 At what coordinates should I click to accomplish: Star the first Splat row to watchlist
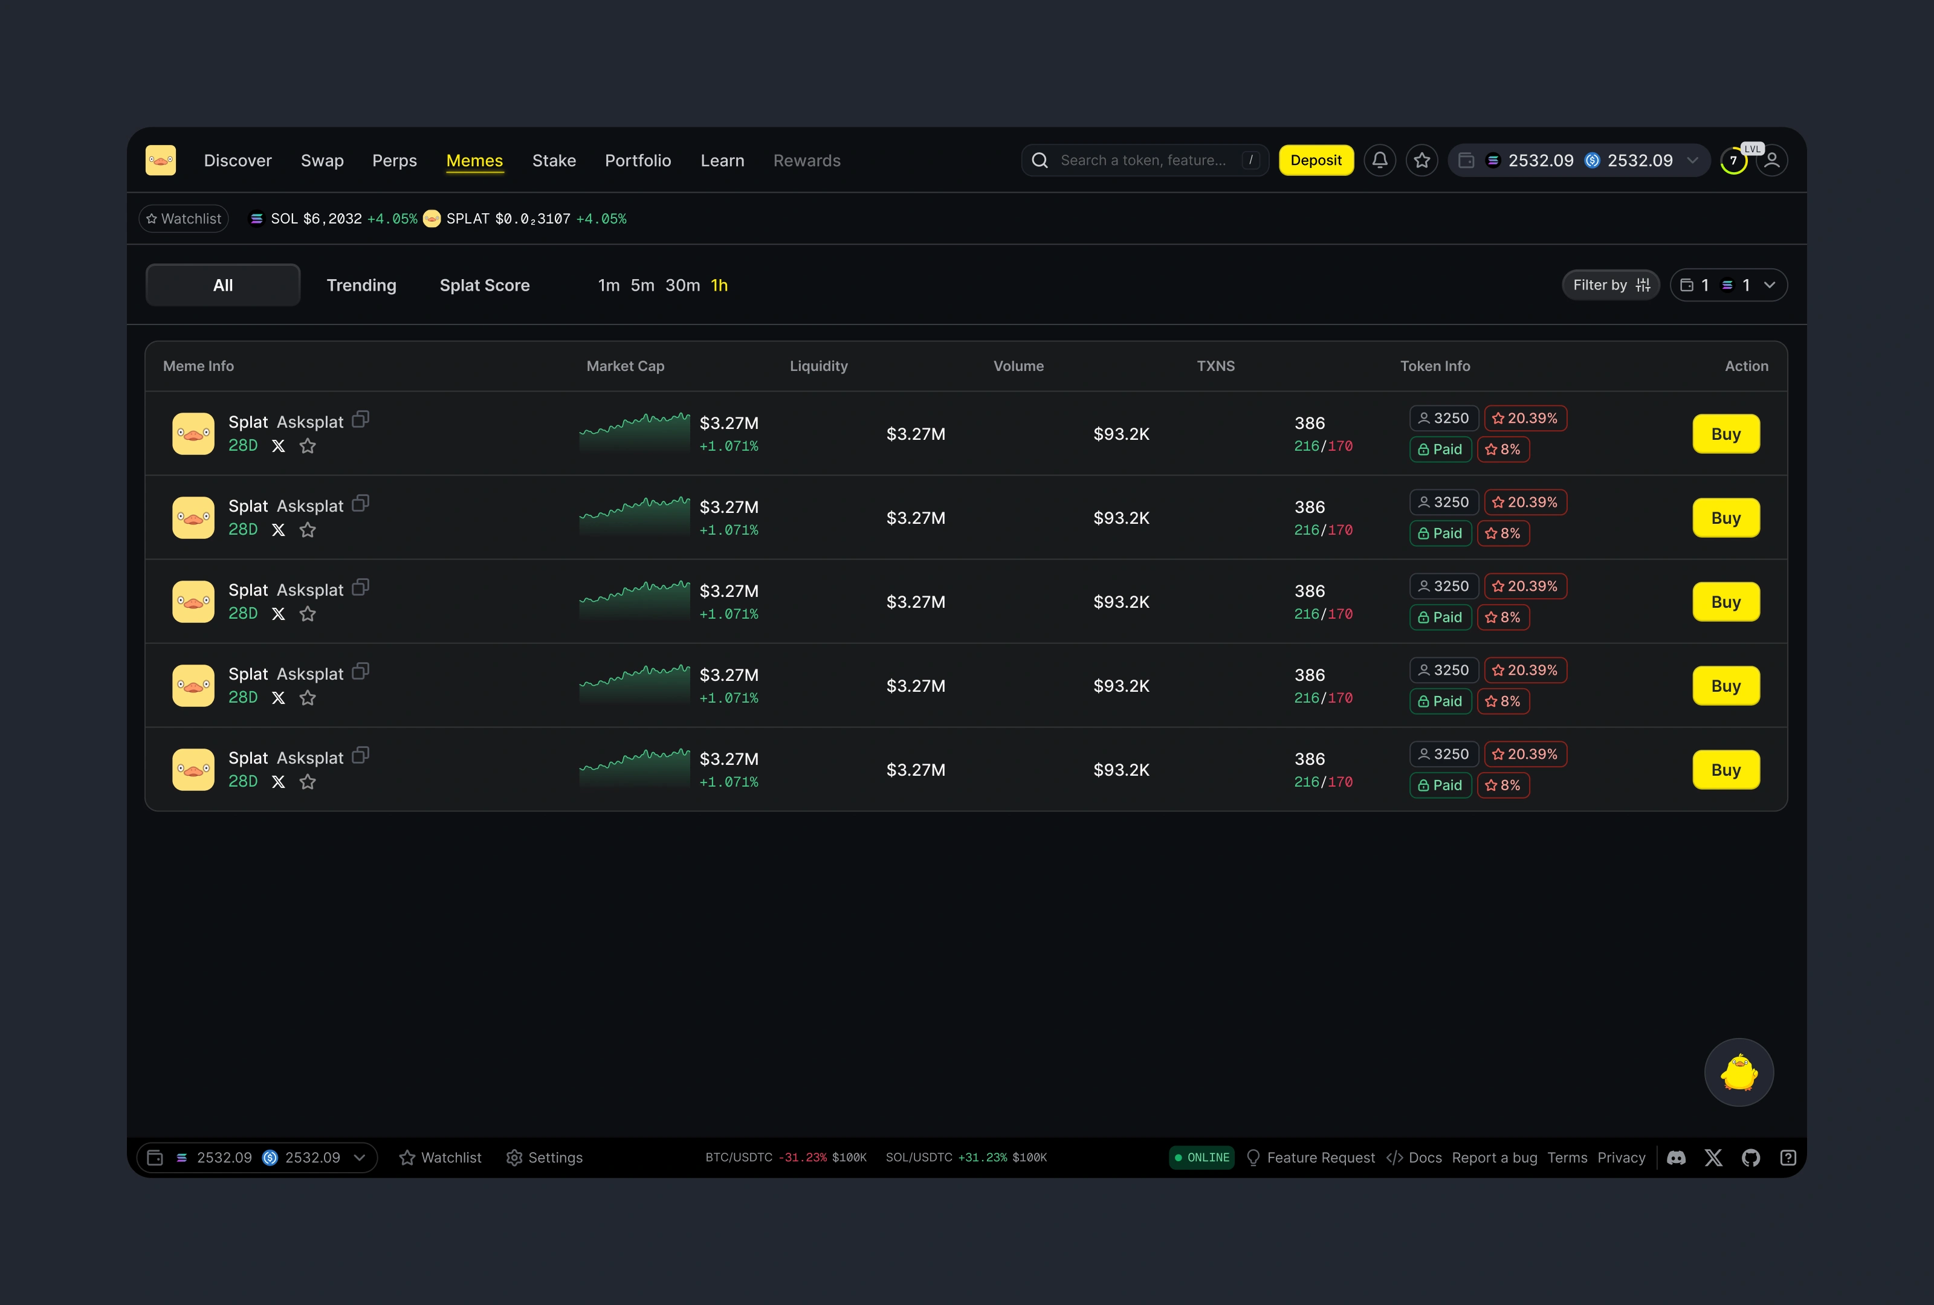pos(308,446)
